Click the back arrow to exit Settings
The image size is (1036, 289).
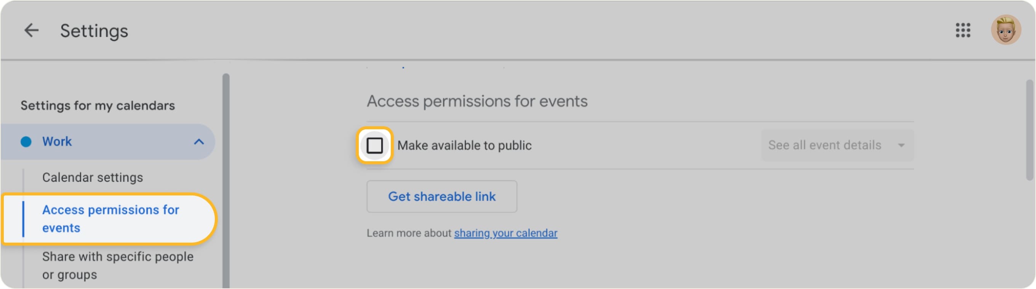tap(31, 30)
